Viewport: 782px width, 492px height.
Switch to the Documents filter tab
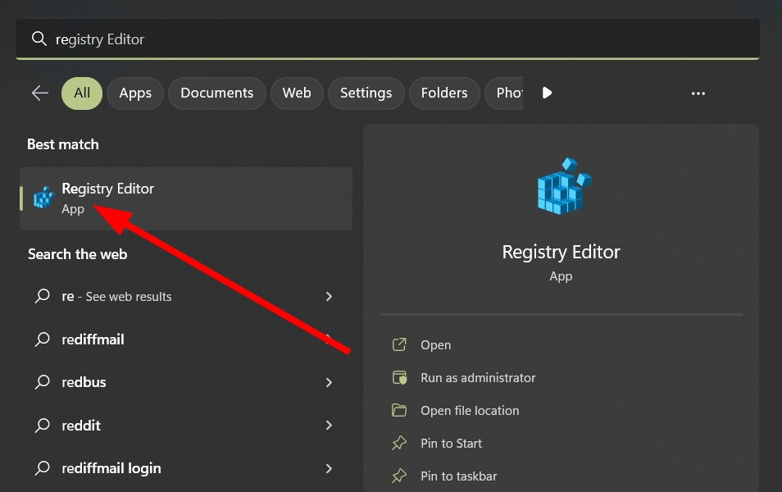217,93
